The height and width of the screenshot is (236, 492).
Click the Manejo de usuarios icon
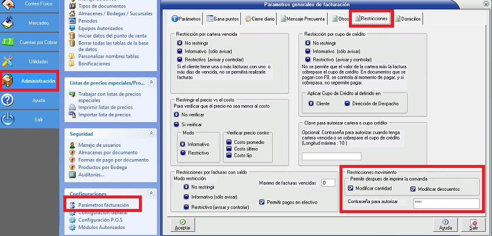point(73,145)
